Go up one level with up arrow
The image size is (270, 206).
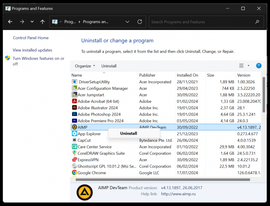click(x=43, y=22)
